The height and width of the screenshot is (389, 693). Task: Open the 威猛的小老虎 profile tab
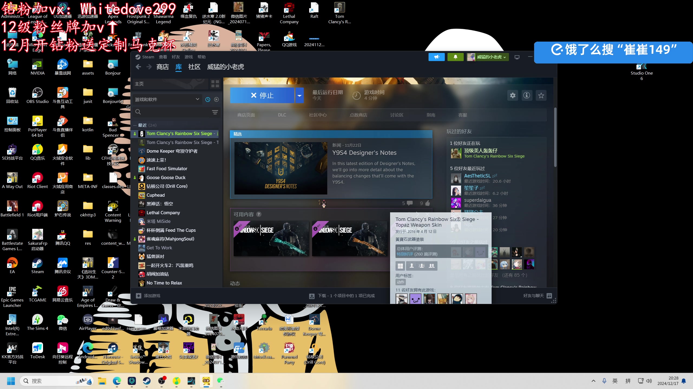225,67
